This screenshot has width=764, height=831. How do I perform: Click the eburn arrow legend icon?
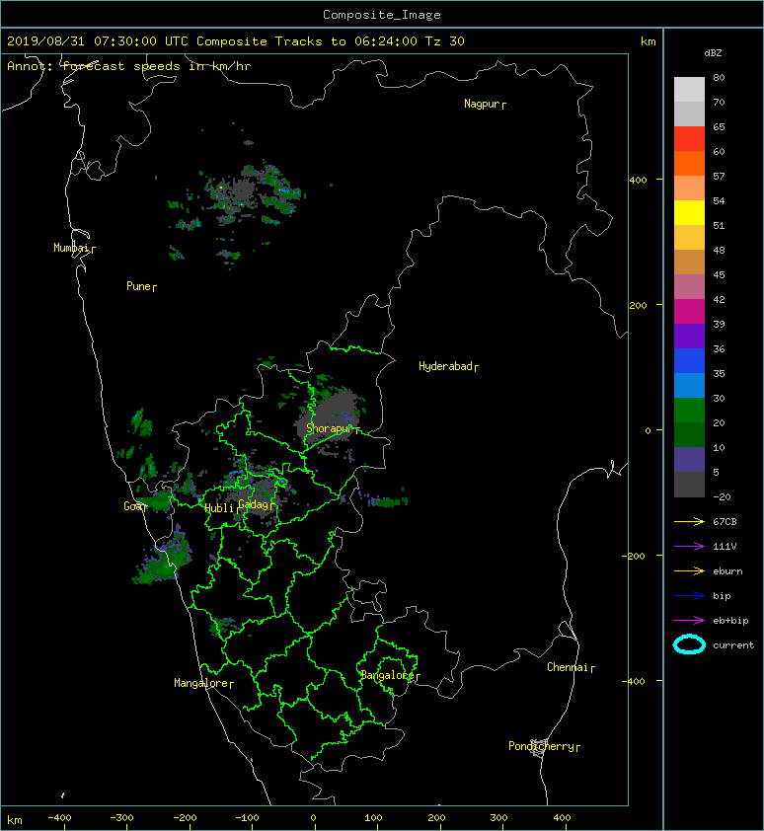(x=689, y=571)
